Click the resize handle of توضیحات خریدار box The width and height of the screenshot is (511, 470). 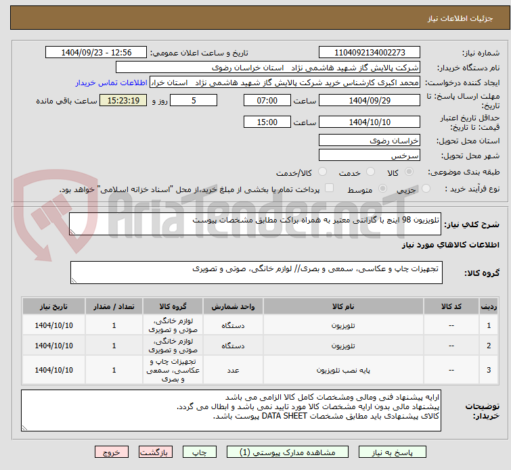click(x=24, y=428)
